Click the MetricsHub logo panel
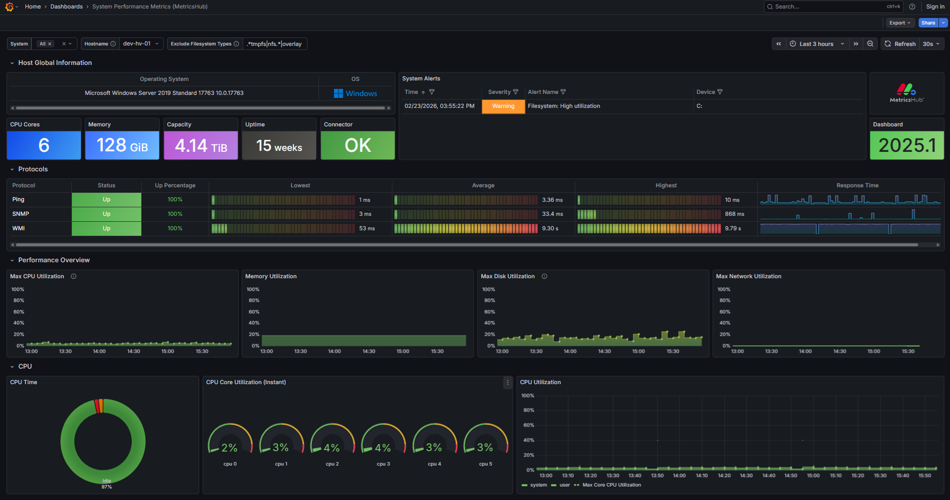950x500 pixels. coord(907,93)
